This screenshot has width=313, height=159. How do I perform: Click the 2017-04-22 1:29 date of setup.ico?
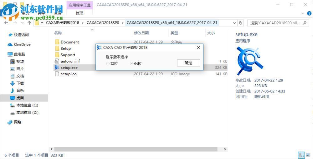coord(148,74)
